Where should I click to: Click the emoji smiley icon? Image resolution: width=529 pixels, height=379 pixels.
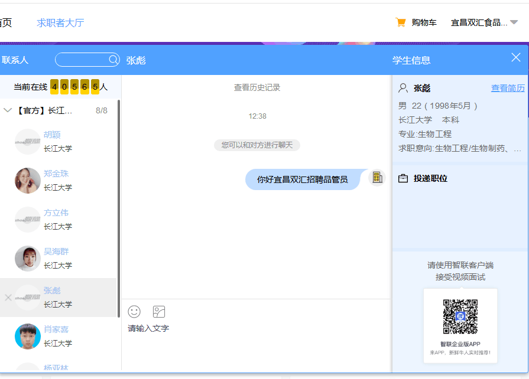tap(134, 312)
